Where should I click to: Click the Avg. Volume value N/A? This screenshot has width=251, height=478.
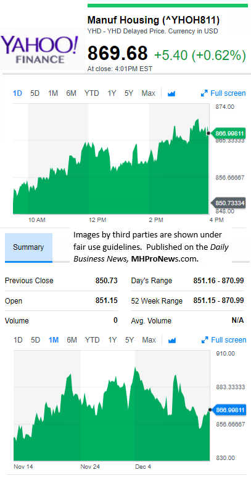coord(237,320)
